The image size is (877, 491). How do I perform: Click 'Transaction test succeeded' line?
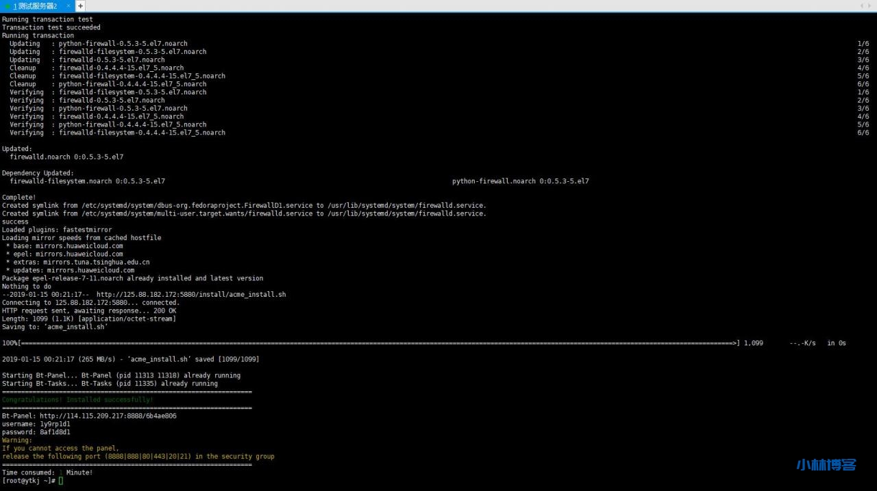coord(51,27)
